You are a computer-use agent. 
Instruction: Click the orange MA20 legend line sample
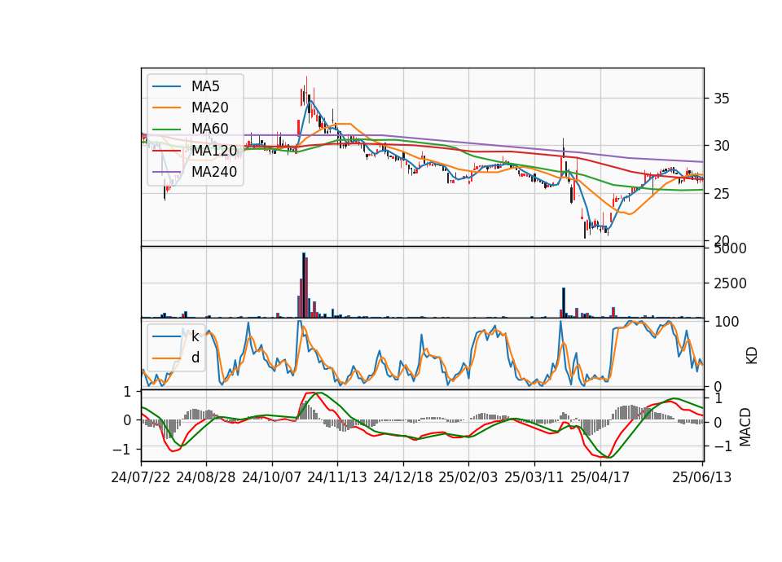166,108
